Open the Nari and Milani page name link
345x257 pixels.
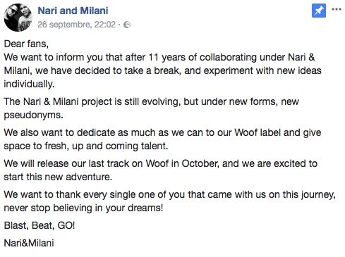click(x=73, y=11)
